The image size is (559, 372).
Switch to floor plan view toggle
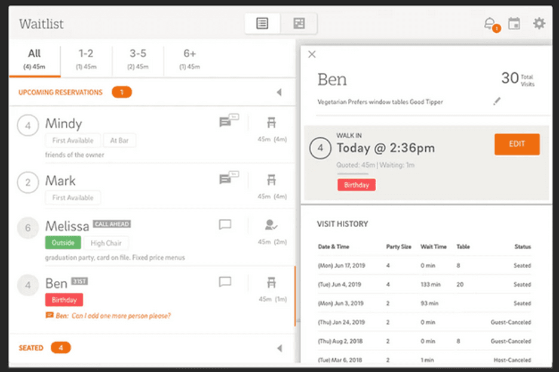click(x=299, y=24)
